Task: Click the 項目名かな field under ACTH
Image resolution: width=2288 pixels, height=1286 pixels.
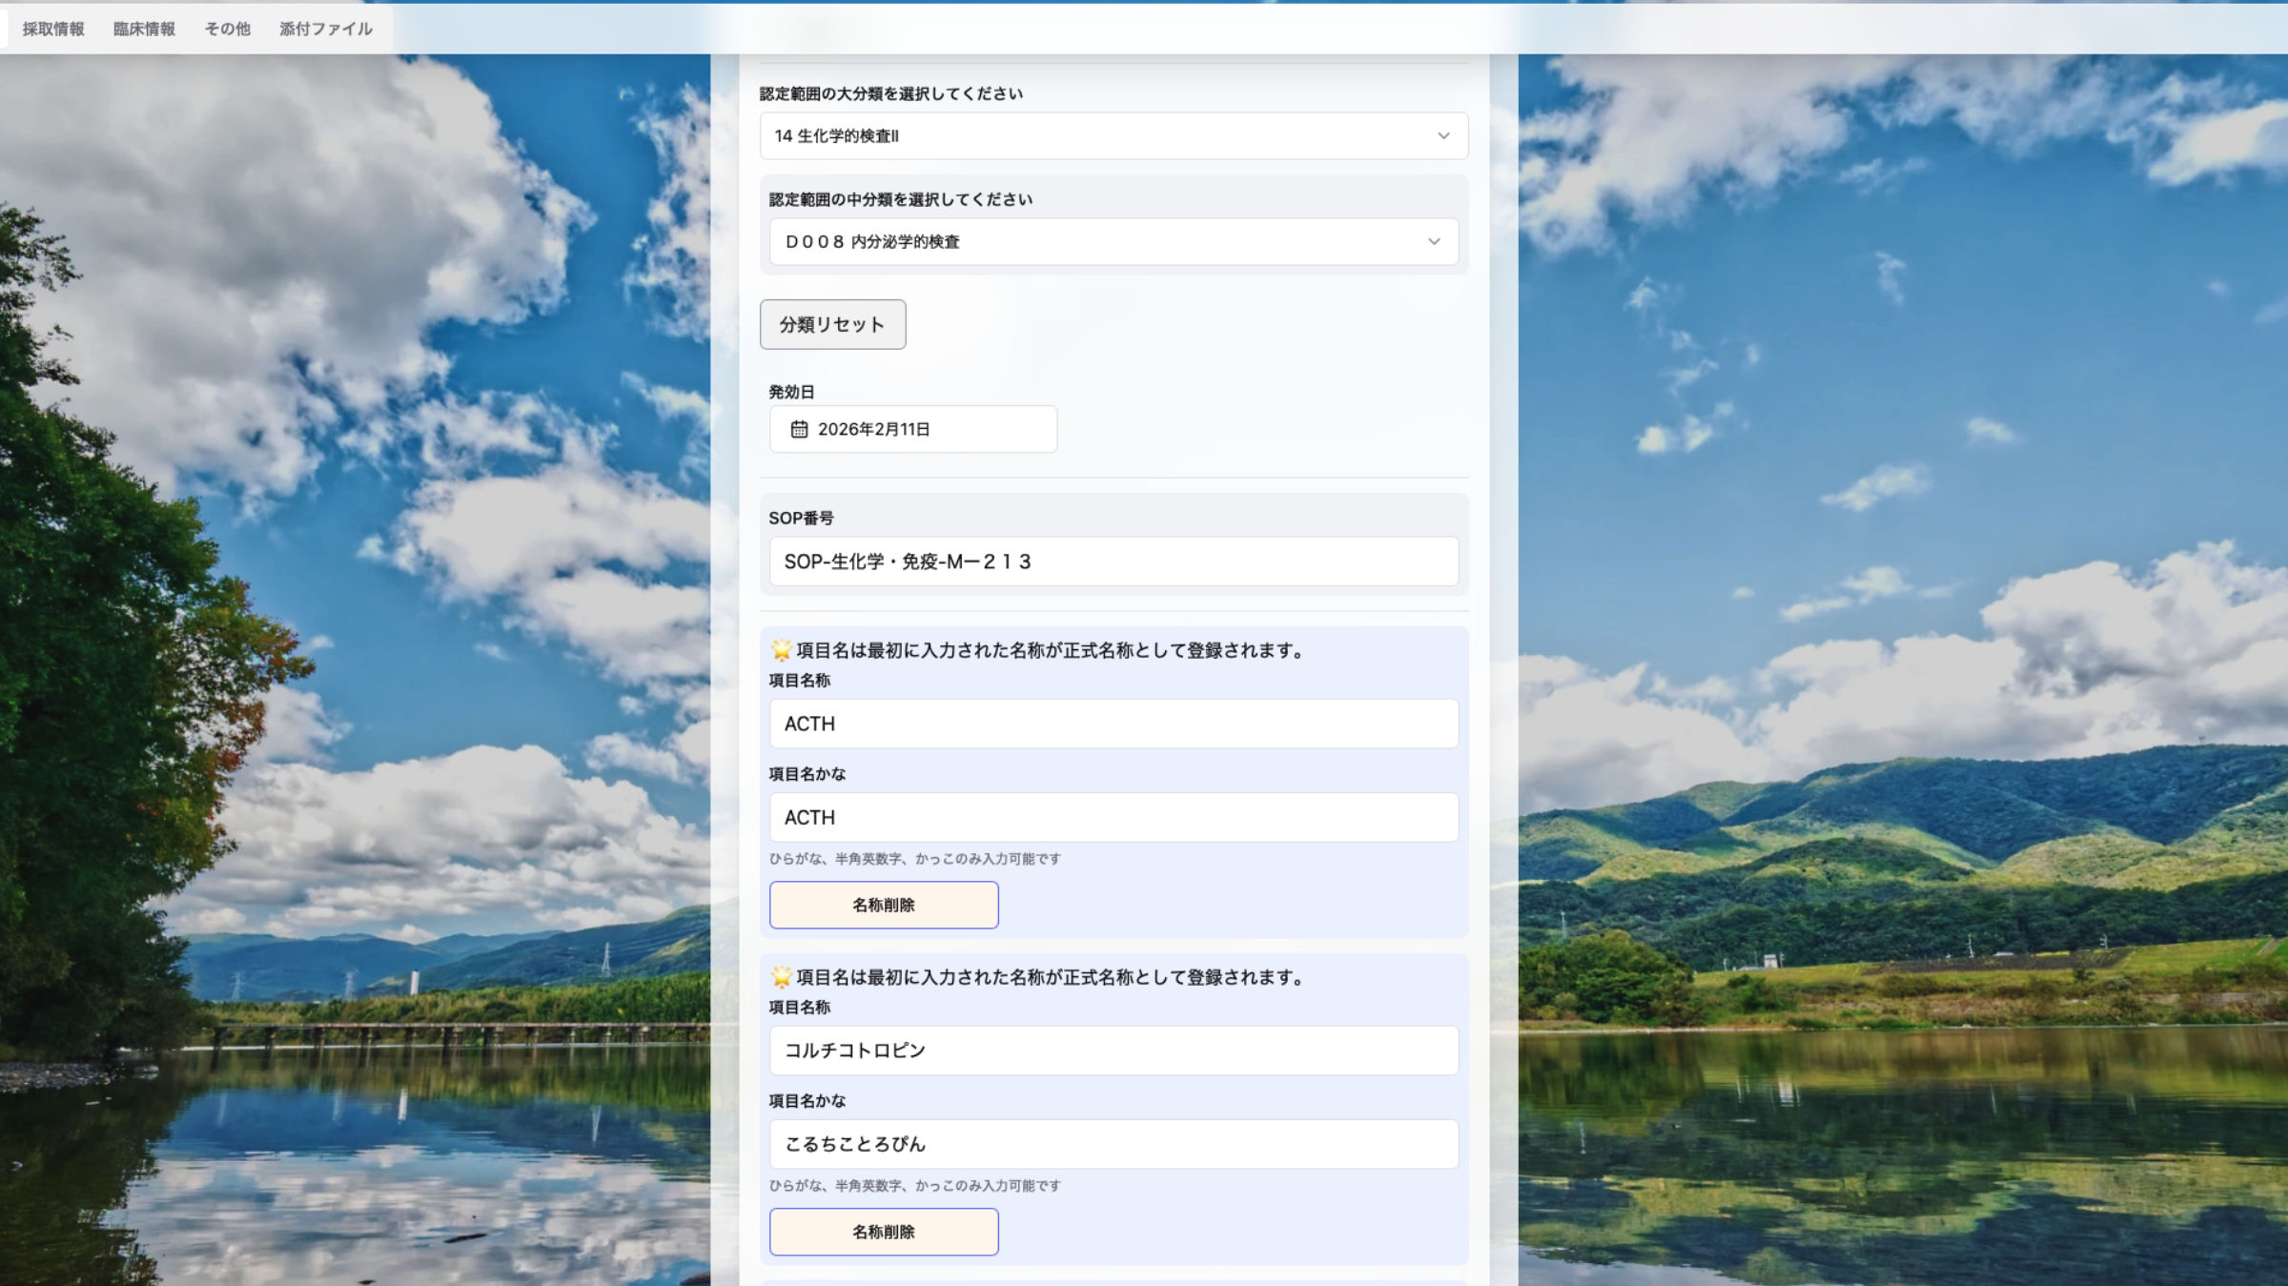Action: (1113, 817)
